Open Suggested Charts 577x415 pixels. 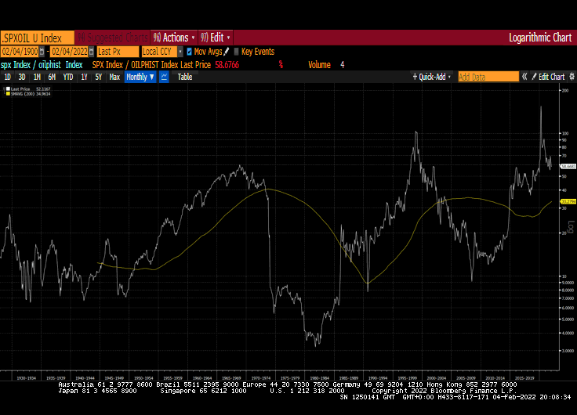coord(113,38)
